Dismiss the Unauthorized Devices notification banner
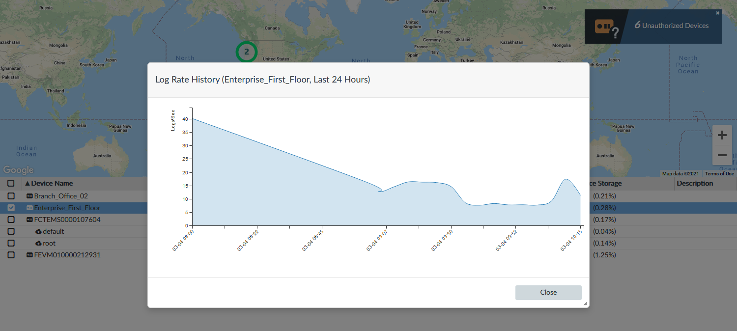The image size is (737, 331). (x=718, y=13)
